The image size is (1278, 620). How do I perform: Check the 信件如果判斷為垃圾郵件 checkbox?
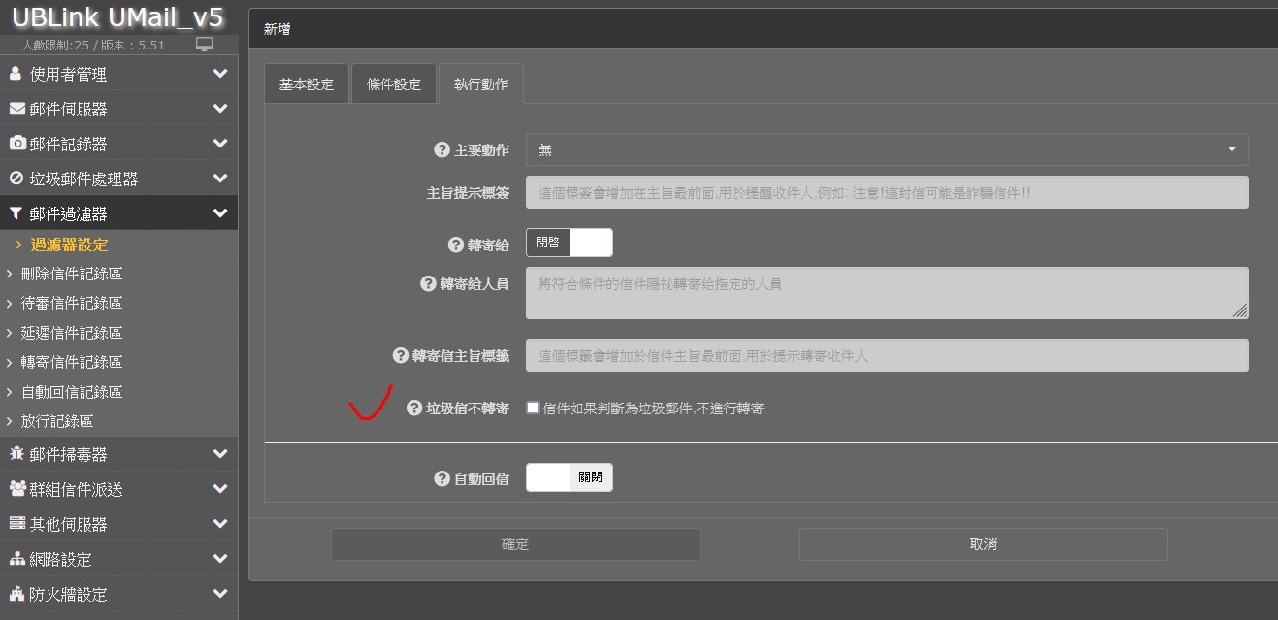point(533,408)
